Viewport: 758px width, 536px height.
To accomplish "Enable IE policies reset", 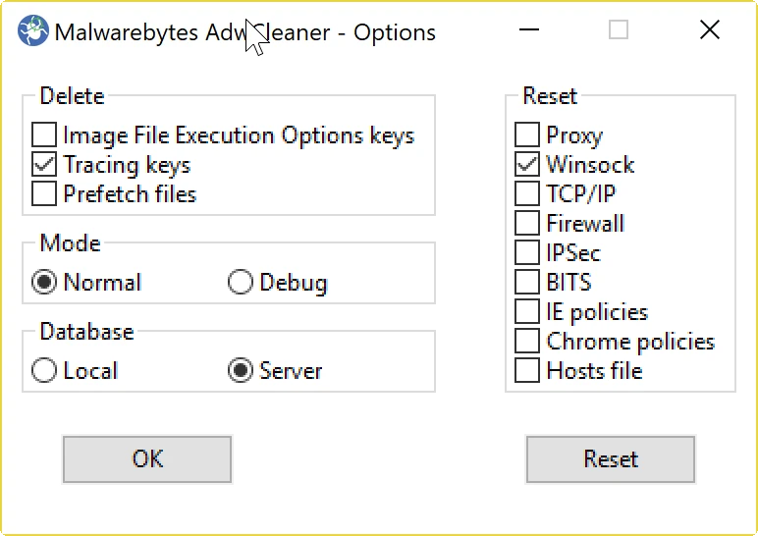I will pyautogui.click(x=527, y=312).
